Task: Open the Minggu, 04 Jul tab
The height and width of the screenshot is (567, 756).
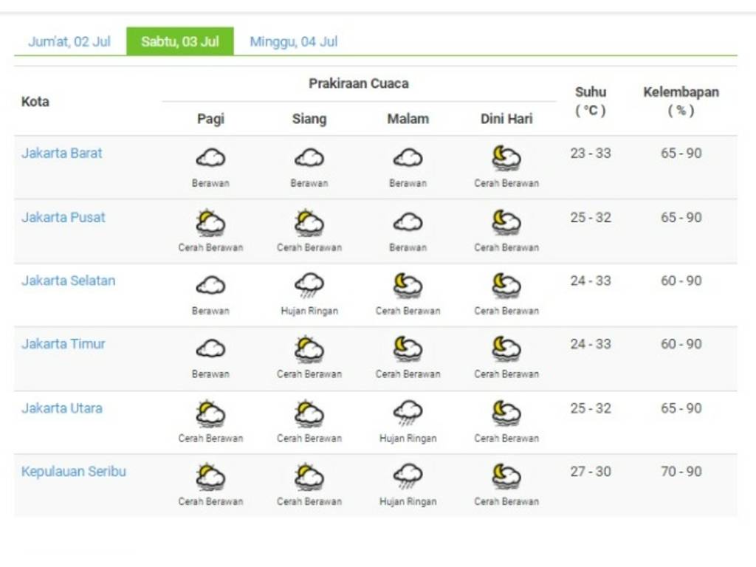Action: pos(294,41)
